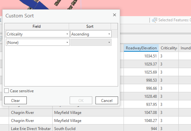Click the South Euclid cell

pos(88,128)
